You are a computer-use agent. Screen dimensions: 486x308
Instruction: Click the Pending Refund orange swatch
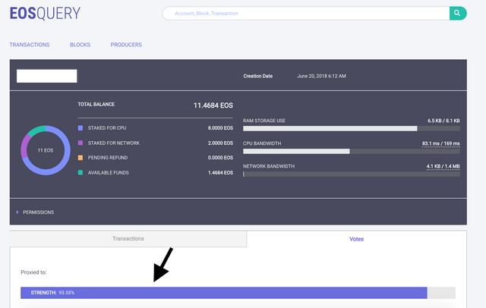tap(80, 158)
